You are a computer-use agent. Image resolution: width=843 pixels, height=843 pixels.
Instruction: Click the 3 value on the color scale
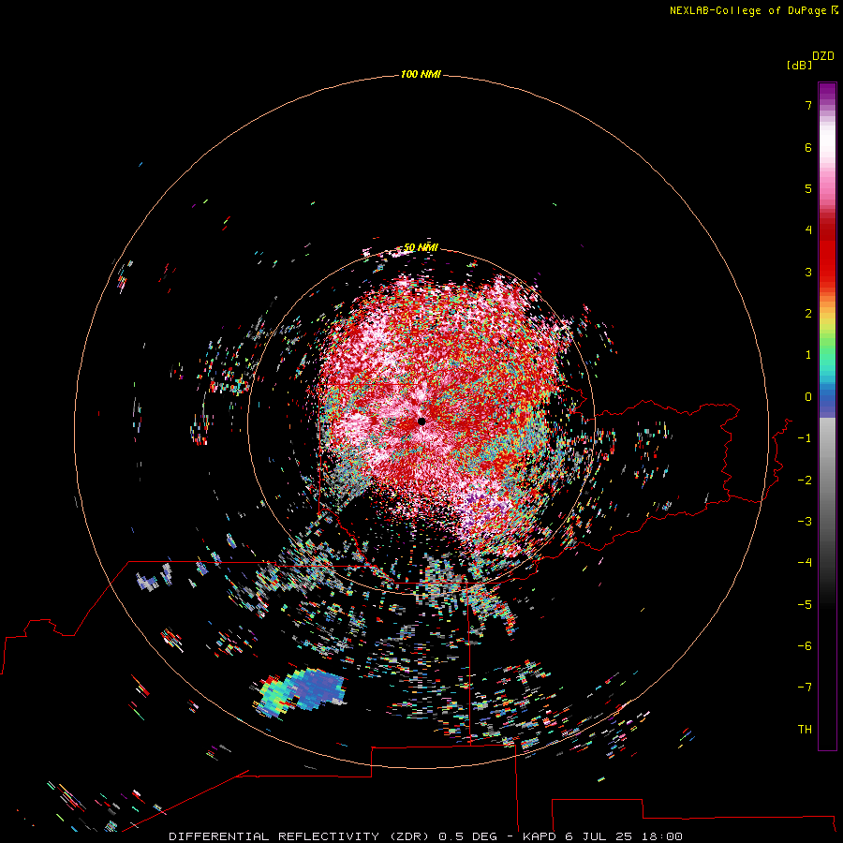(808, 272)
